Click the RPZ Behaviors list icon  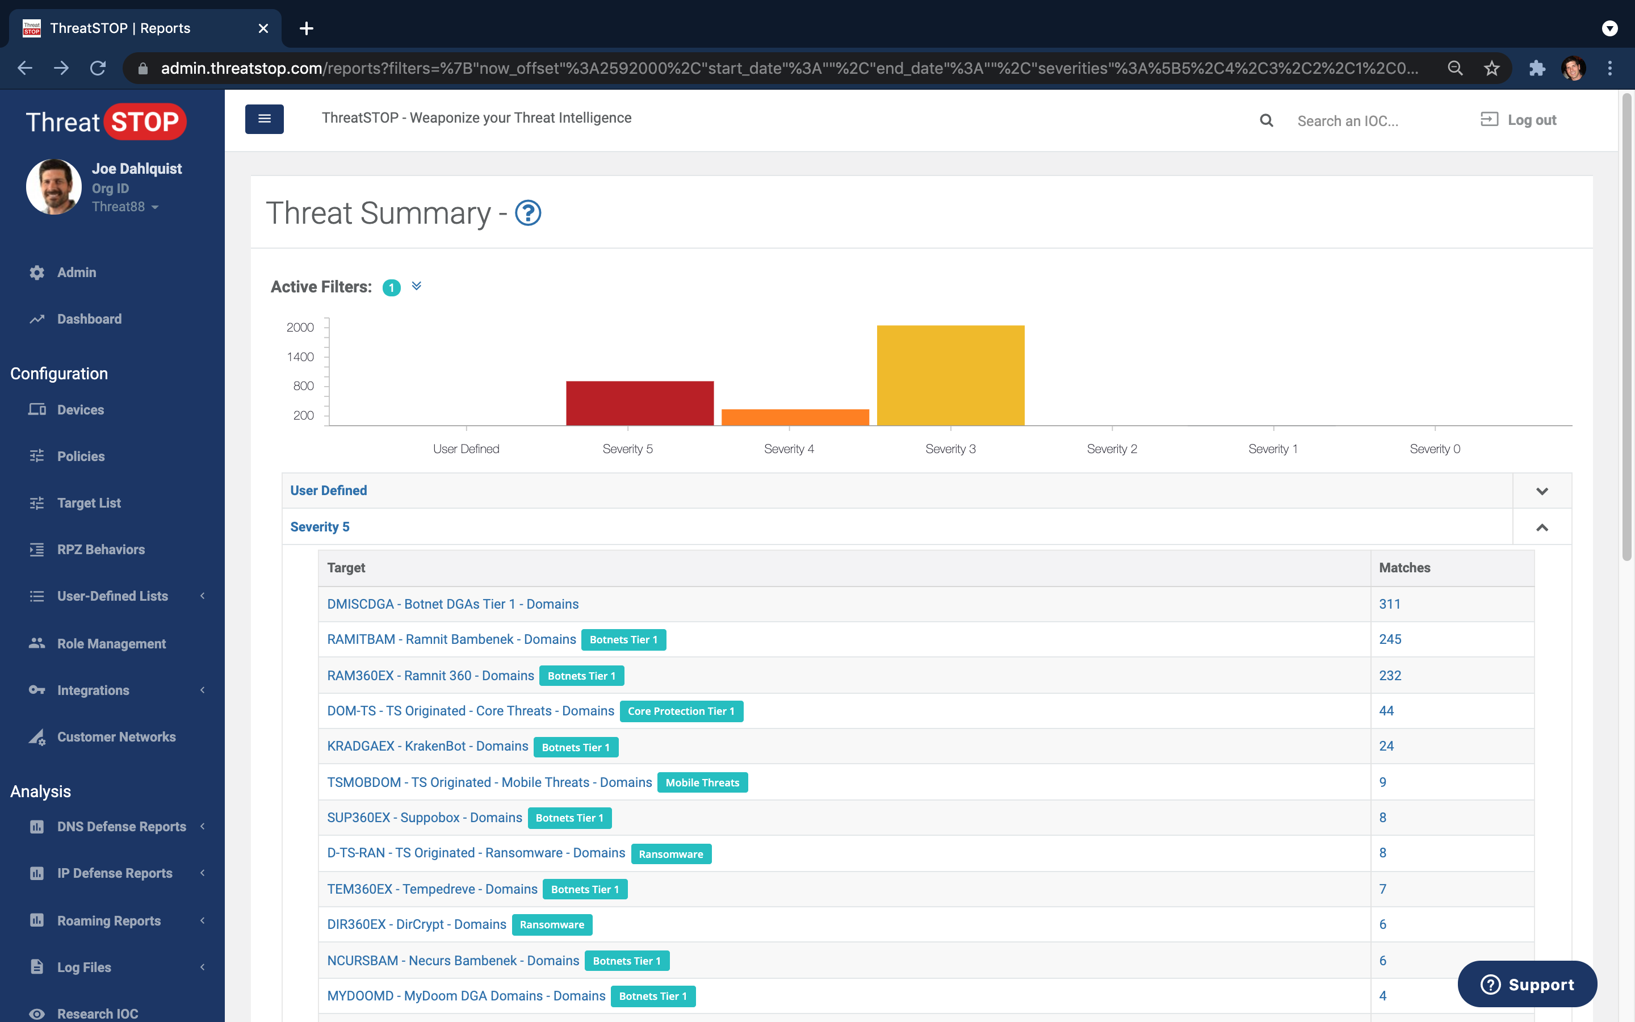pos(37,550)
